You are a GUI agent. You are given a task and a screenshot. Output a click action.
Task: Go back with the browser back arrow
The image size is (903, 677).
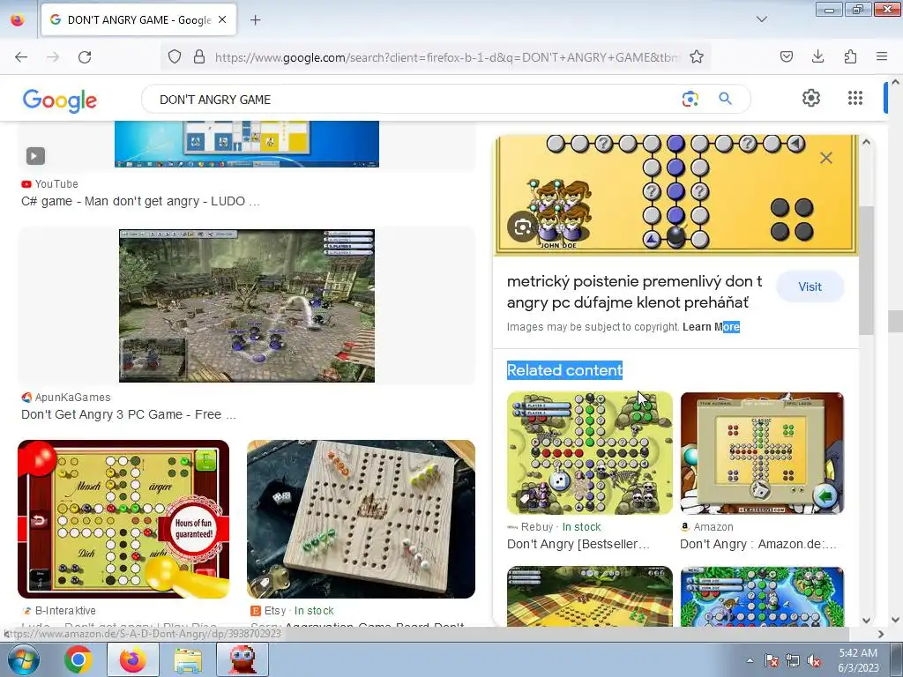(21, 57)
